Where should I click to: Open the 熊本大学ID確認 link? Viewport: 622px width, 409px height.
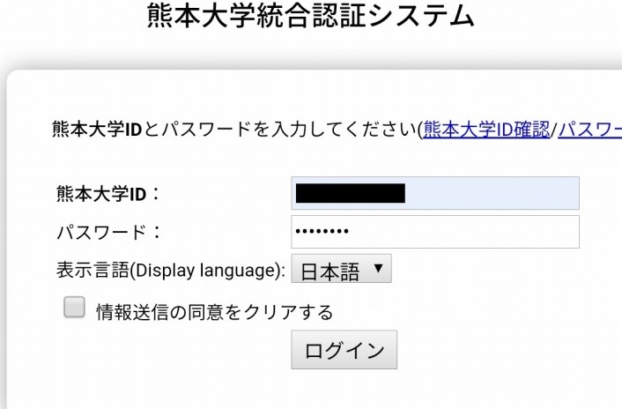click(x=486, y=130)
